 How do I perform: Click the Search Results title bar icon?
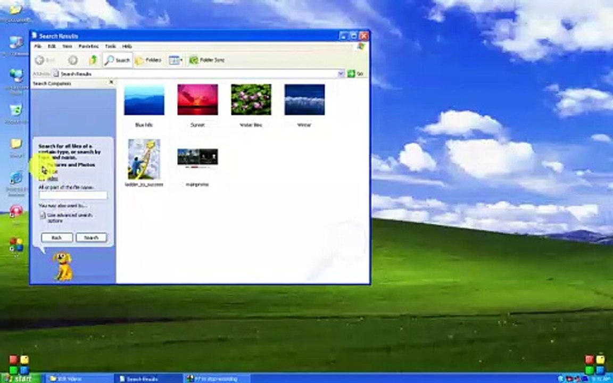(x=35, y=36)
